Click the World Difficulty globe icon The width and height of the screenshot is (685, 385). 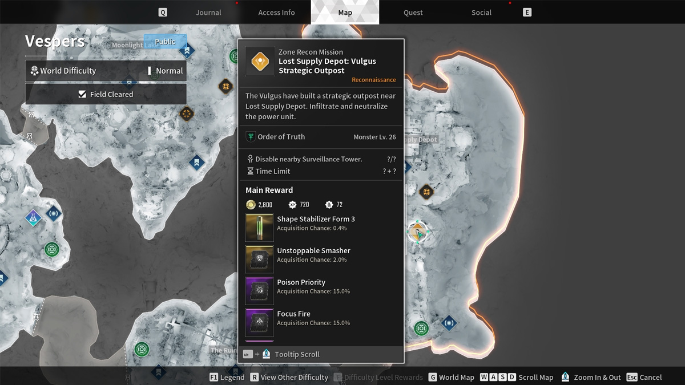coord(34,71)
